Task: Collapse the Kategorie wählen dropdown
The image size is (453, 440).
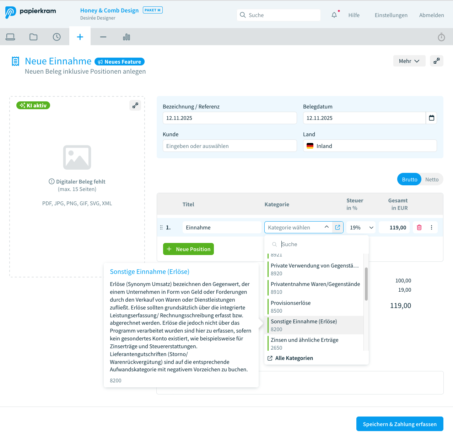Action: click(x=327, y=227)
